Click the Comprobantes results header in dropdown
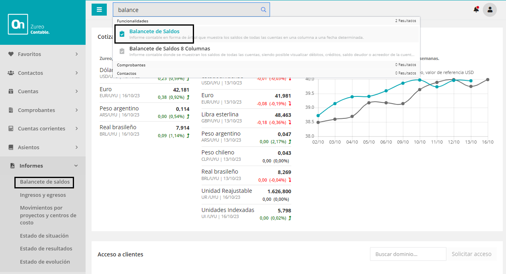The width and height of the screenshot is (506, 274). [266, 65]
